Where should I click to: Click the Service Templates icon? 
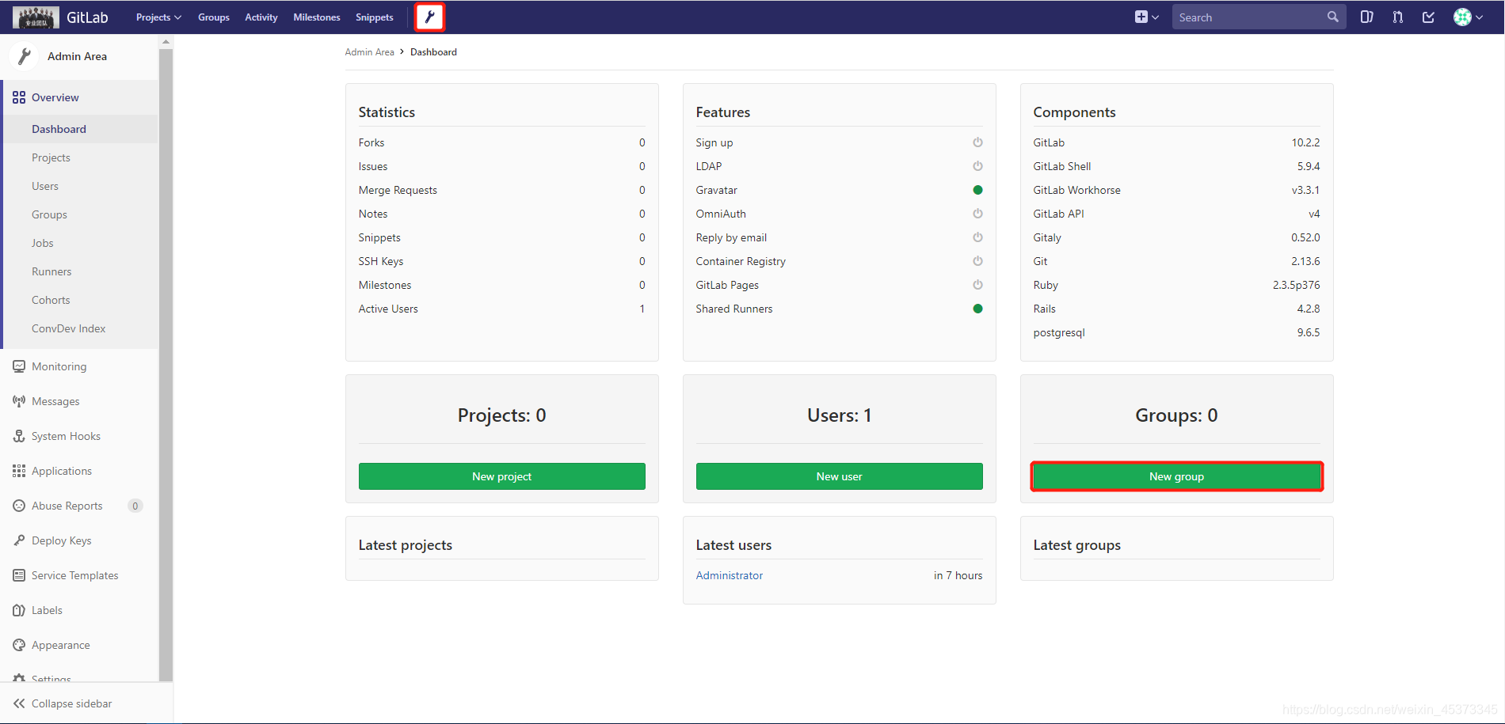tap(19, 575)
